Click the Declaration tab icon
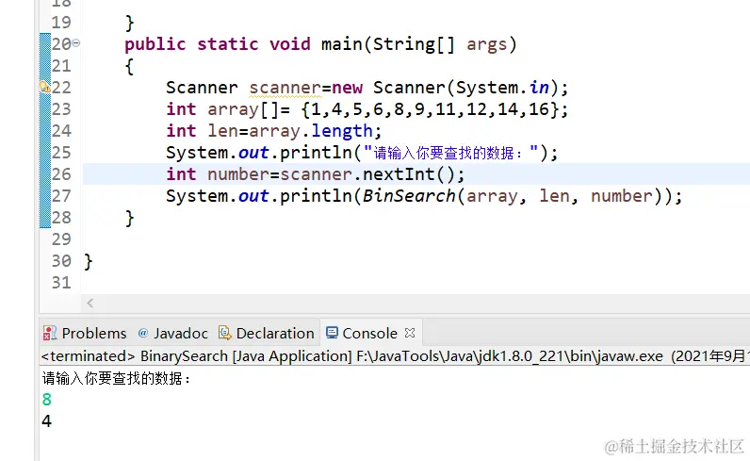This screenshot has width=750, height=461. (x=224, y=333)
